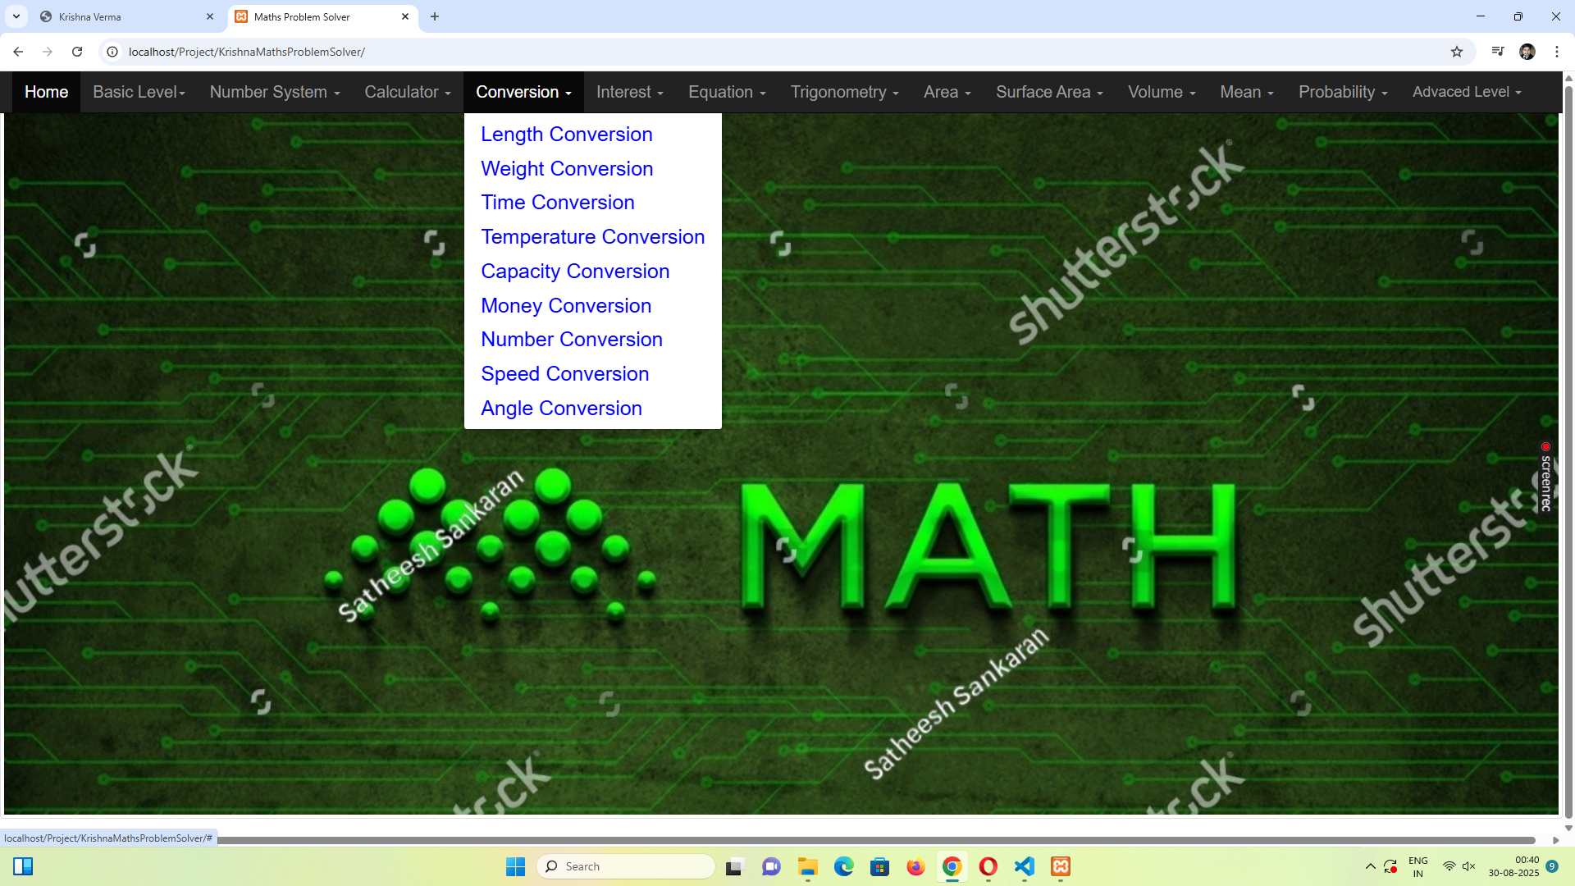Screen dimensions: 1575x886
Task: Select the Maths Problem Solver tab
Action: [322, 16]
